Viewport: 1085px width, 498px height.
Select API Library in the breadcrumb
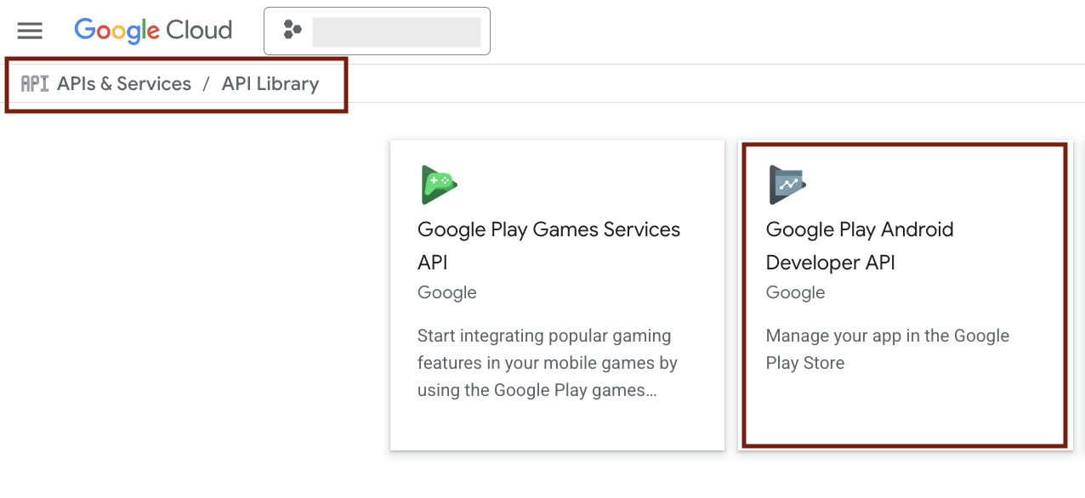[270, 83]
